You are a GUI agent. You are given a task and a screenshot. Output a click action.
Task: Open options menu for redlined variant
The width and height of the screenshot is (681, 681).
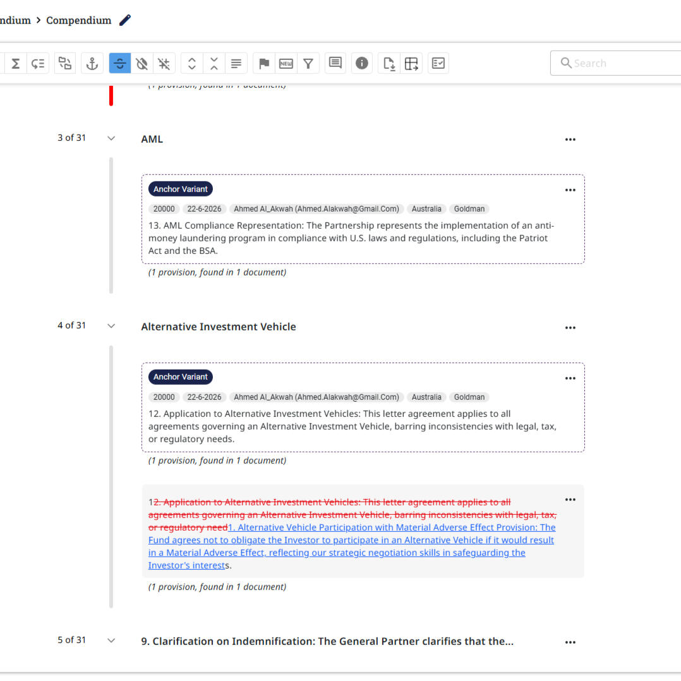(x=570, y=500)
